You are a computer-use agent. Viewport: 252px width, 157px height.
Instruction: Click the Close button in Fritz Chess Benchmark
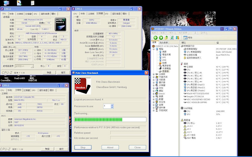(137, 147)
